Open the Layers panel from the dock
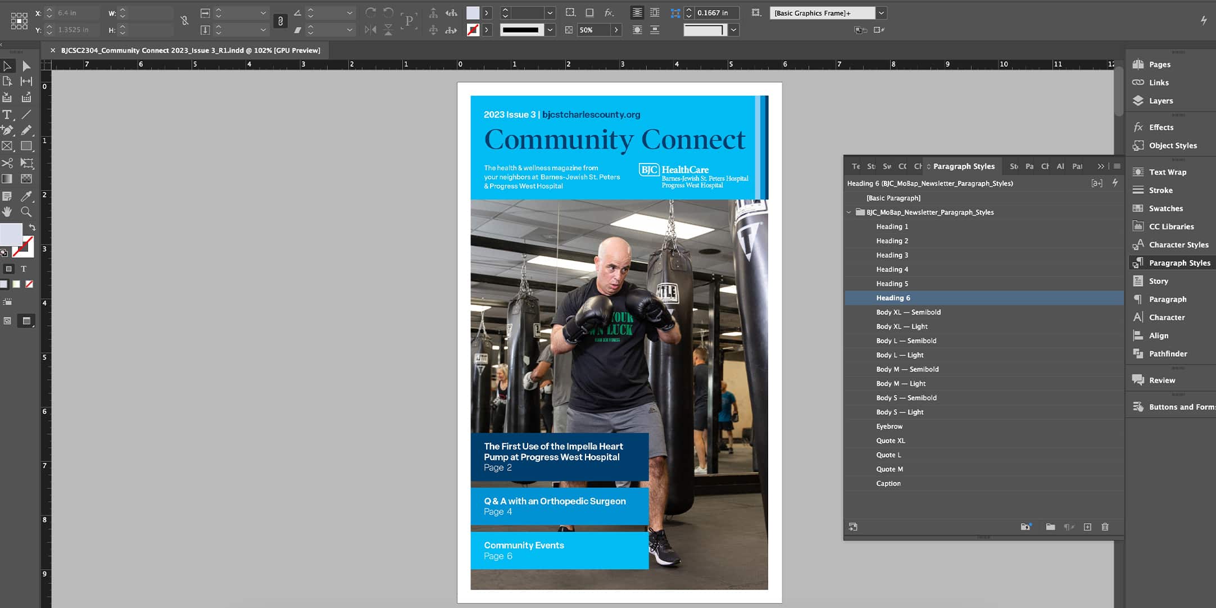 tap(1160, 101)
